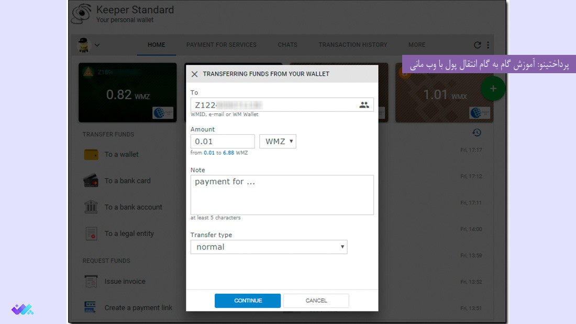Open contacts picker in To field
Image resolution: width=576 pixels, height=324 pixels.
[364, 105]
